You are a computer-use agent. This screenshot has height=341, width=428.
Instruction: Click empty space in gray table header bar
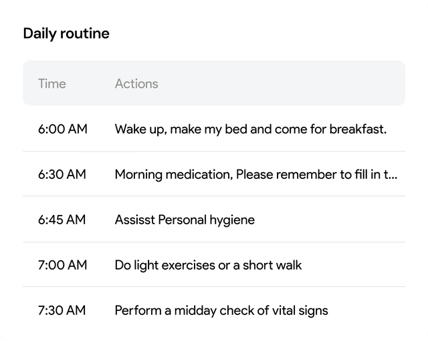281,83
